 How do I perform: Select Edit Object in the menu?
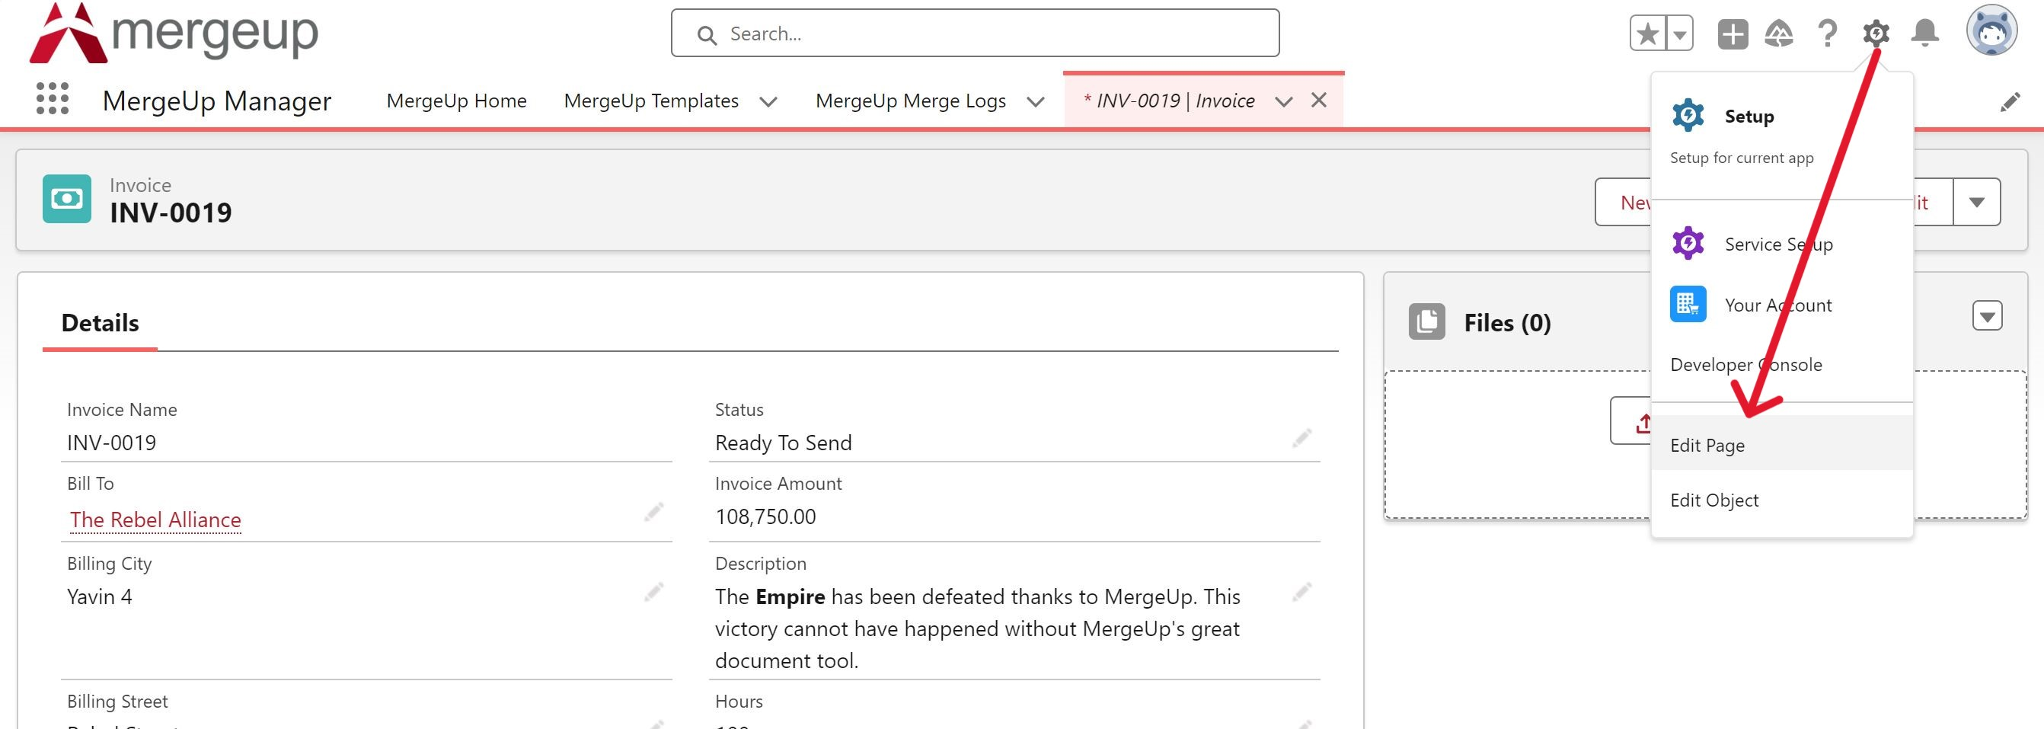pyautogui.click(x=1782, y=500)
